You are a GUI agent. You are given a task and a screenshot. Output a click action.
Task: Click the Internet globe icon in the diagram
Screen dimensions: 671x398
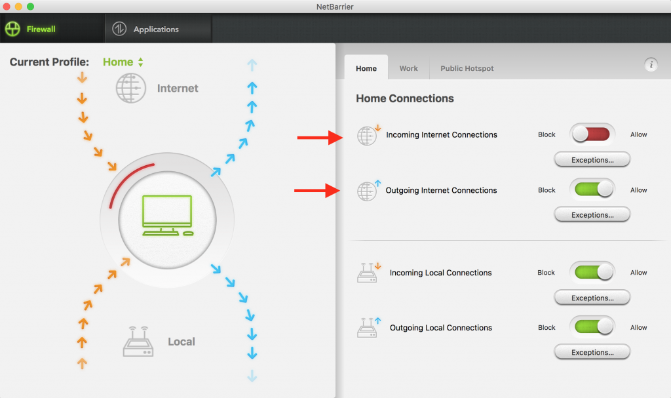click(131, 89)
